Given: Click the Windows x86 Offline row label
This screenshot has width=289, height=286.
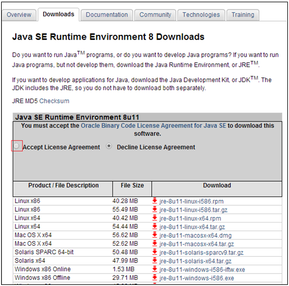Looking at the screenshot, I should pos(43,278).
